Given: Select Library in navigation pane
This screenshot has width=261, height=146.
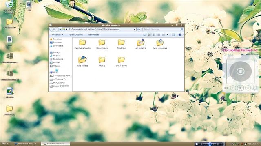Looking at the screenshot, I should 55,52.
